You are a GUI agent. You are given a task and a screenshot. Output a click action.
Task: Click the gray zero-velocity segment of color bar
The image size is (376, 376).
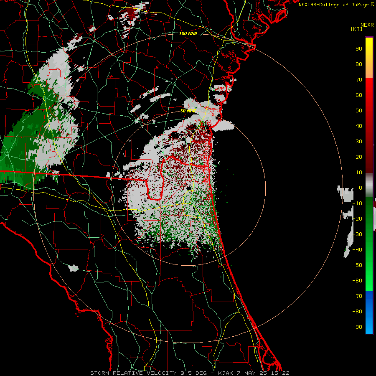coord(369,185)
